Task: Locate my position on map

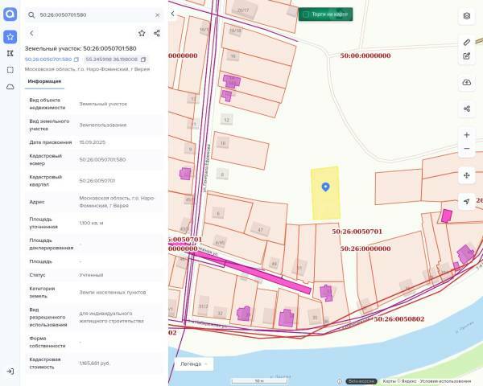Action: tap(467, 201)
